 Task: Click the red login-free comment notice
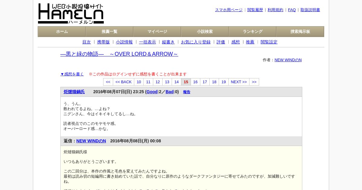click(138, 74)
